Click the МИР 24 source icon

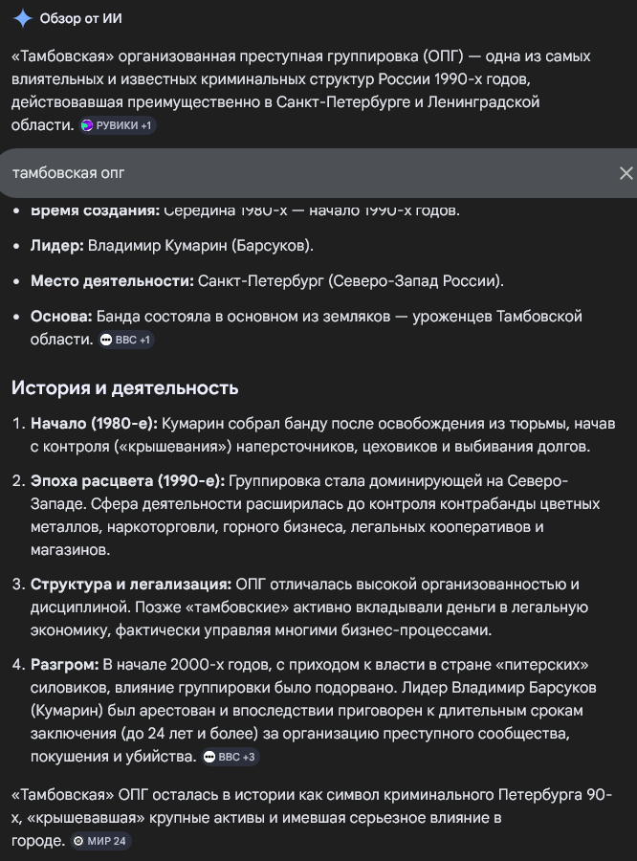coord(78,841)
